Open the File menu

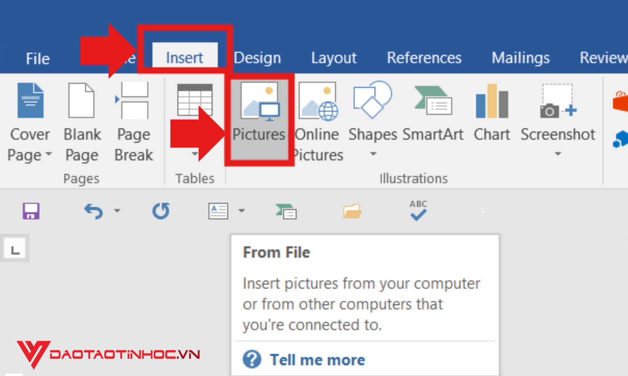click(x=38, y=58)
